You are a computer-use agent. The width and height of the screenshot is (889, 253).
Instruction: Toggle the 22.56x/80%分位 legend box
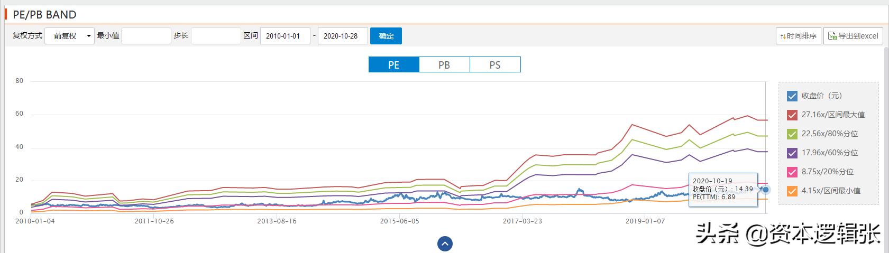[x=792, y=134]
